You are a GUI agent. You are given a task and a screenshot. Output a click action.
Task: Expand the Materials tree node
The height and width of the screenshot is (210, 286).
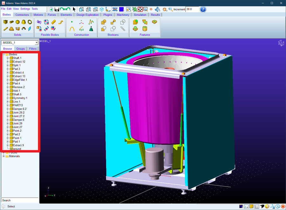point(3,156)
